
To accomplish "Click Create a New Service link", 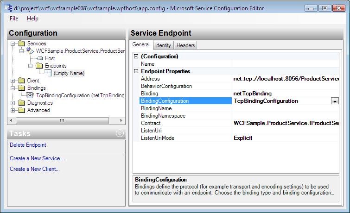I will pos(37,158).
